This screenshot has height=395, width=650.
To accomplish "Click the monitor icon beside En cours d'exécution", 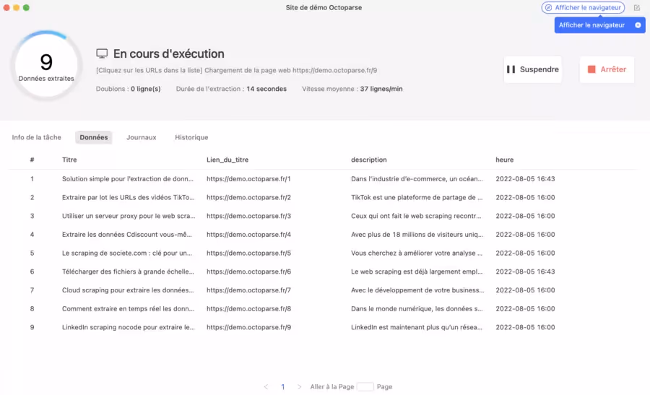I will pos(102,53).
